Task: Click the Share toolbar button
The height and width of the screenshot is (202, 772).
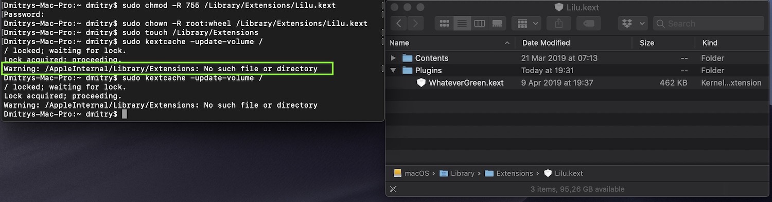Action: (x=558, y=24)
